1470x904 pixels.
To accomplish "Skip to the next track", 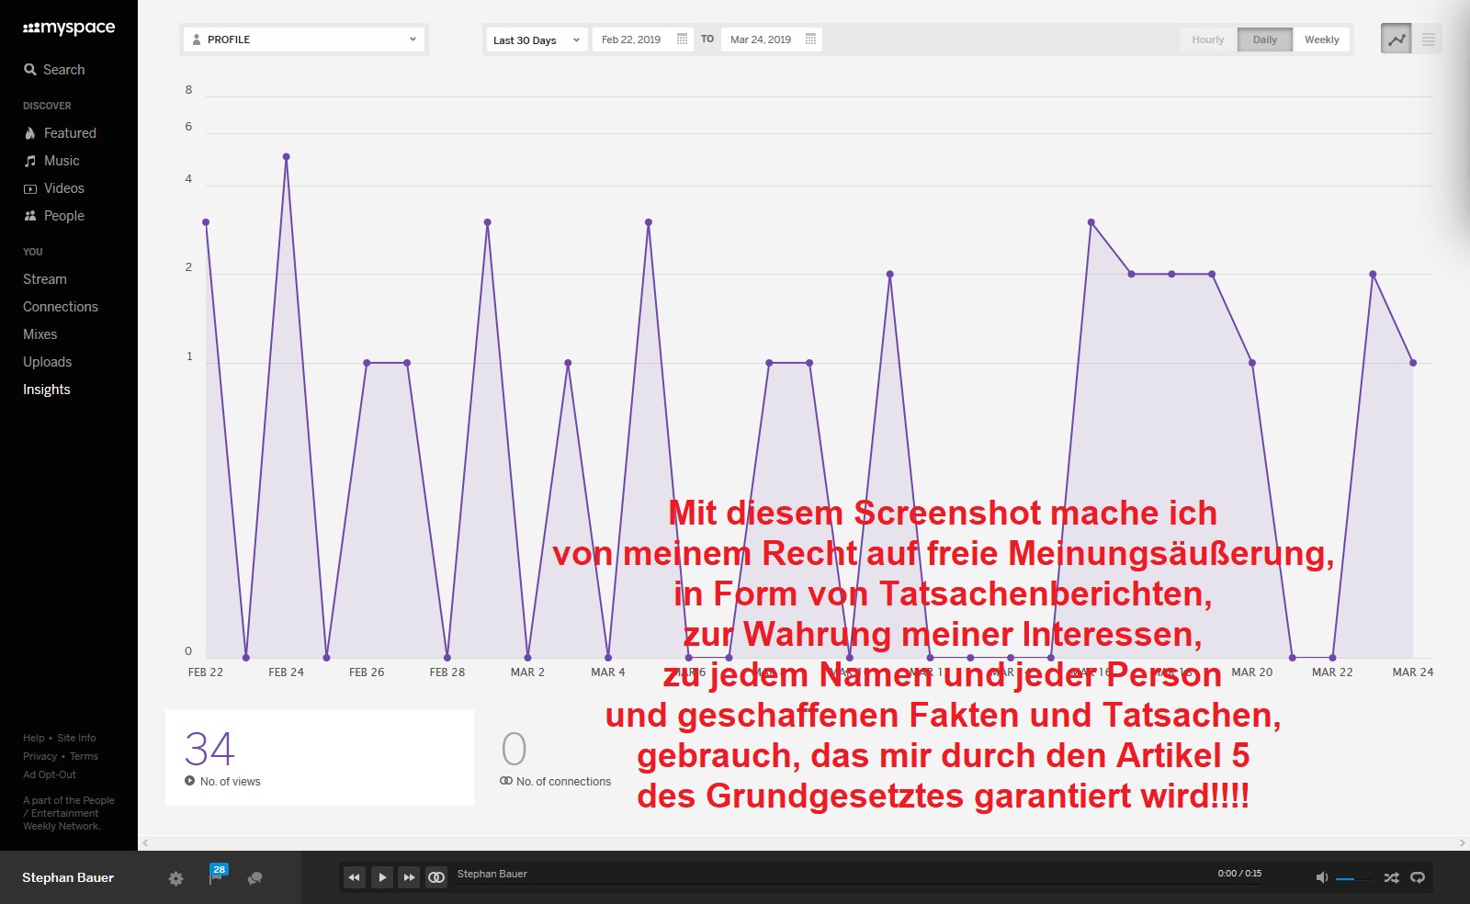I will (x=410, y=877).
